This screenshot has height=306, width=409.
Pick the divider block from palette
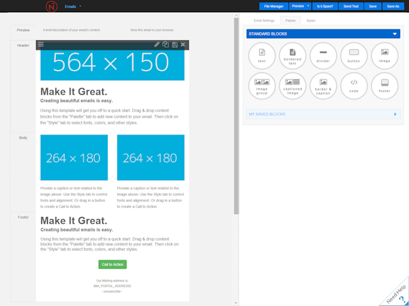323,56
